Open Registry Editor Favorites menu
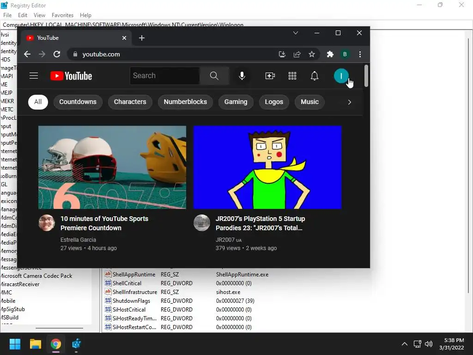 point(62,15)
